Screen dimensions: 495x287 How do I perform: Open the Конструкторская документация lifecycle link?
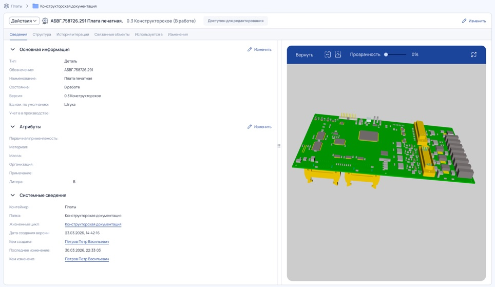click(x=93, y=224)
